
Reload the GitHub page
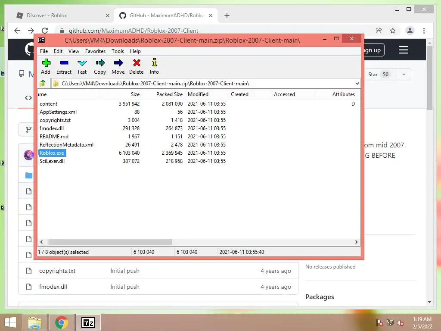click(x=45, y=31)
